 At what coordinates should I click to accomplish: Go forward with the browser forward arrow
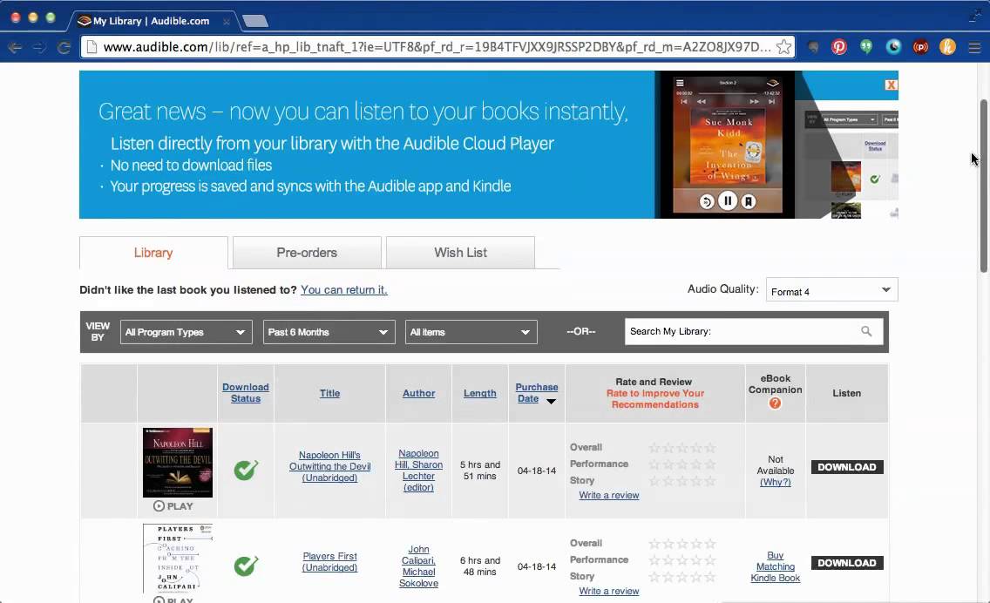click(x=39, y=47)
